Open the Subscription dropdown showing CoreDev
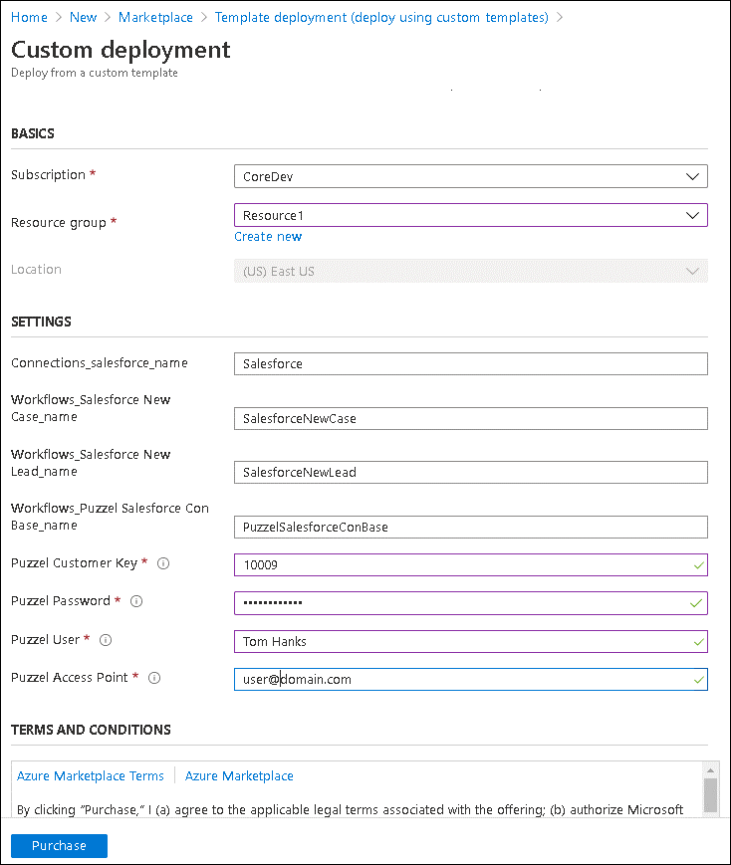 click(x=470, y=176)
